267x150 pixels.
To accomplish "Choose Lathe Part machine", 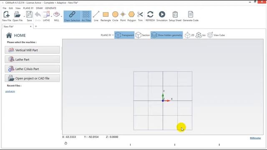I will 32,60.
